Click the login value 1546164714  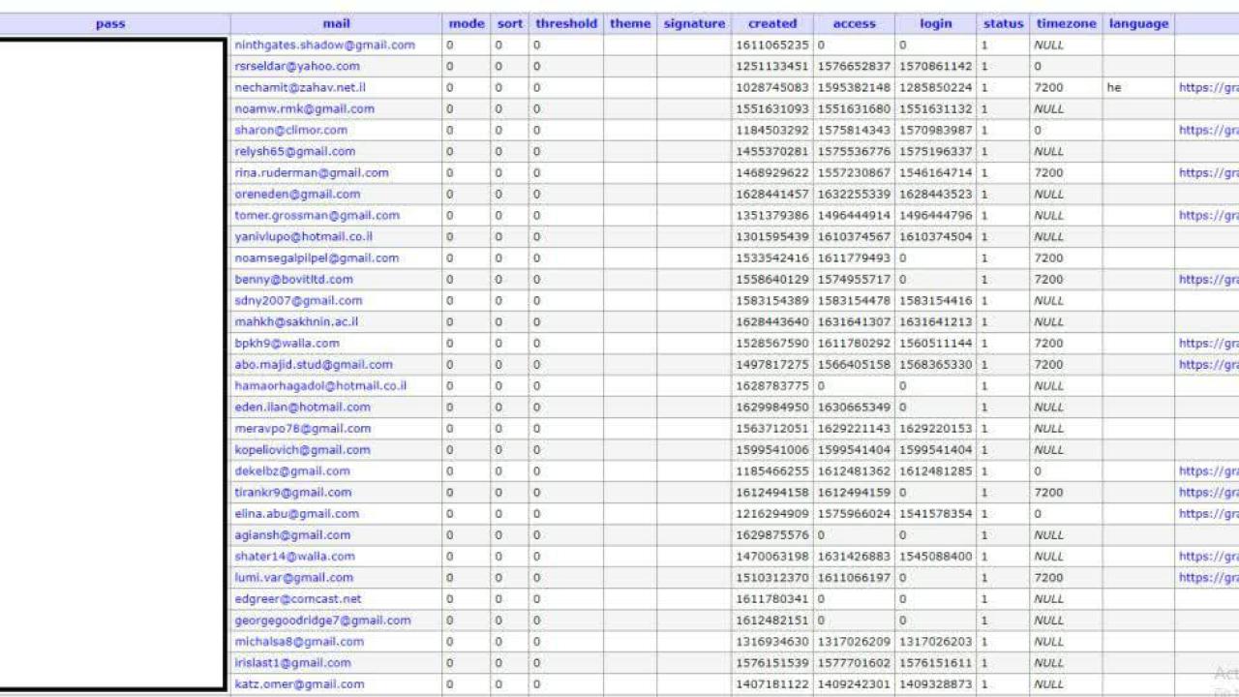point(935,172)
